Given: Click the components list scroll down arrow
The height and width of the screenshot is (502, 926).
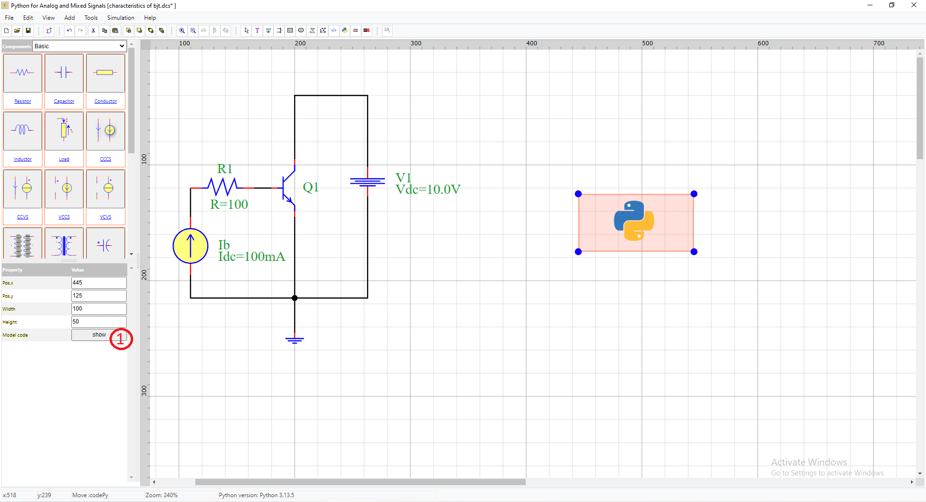Looking at the screenshot, I should click(131, 254).
